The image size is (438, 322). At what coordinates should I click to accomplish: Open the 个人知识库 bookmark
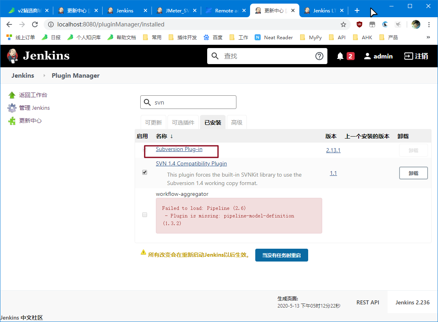pyautogui.click(x=84, y=37)
